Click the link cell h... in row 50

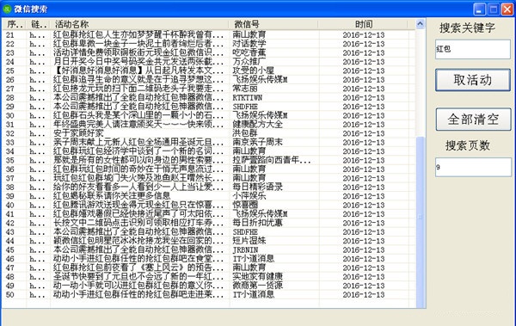[x=37, y=294]
